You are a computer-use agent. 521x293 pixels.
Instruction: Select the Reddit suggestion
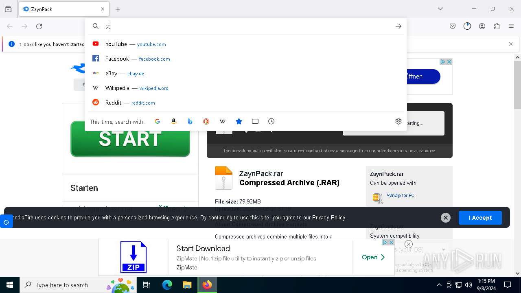click(246, 103)
